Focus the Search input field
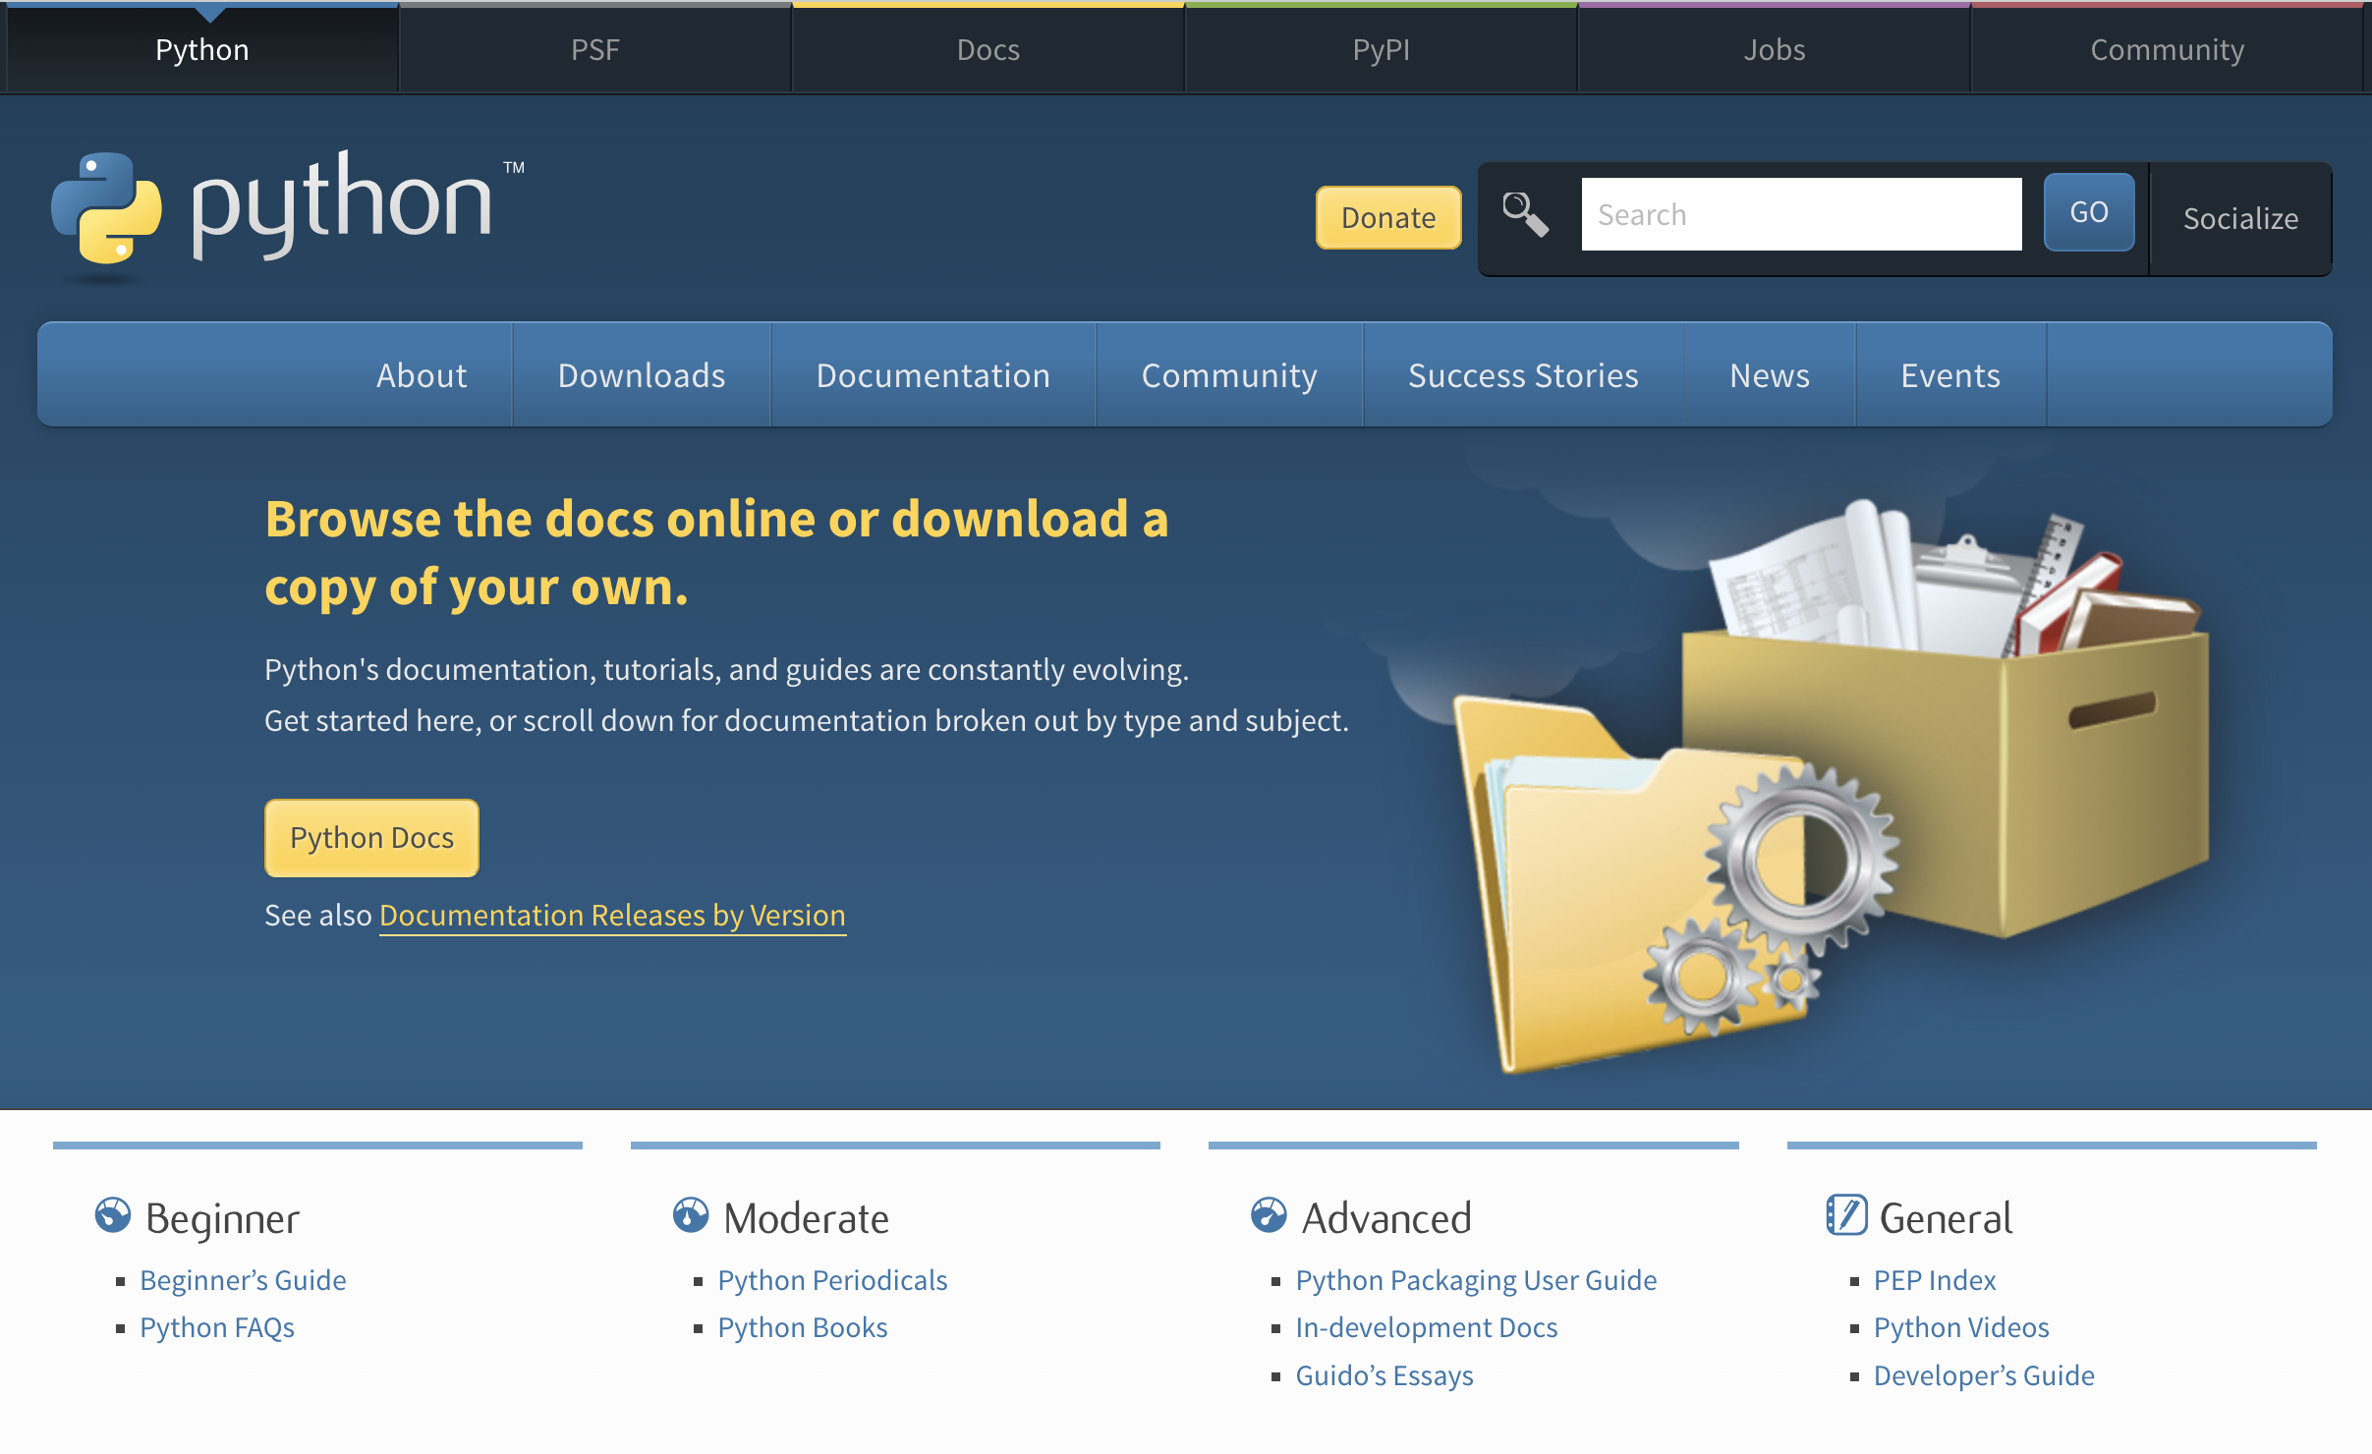 [x=1801, y=214]
